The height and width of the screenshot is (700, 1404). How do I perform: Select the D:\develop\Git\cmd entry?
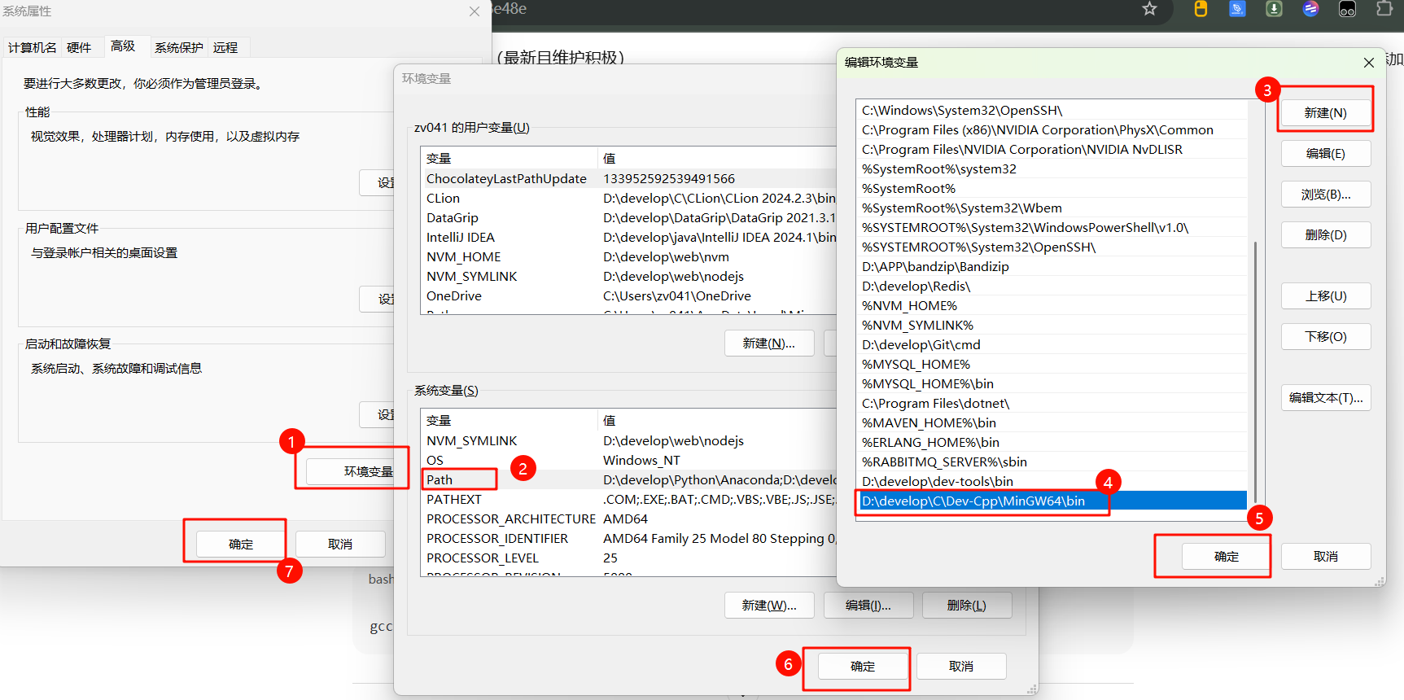pos(1052,345)
